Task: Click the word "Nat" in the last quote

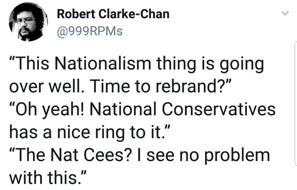Action: [77, 155]
